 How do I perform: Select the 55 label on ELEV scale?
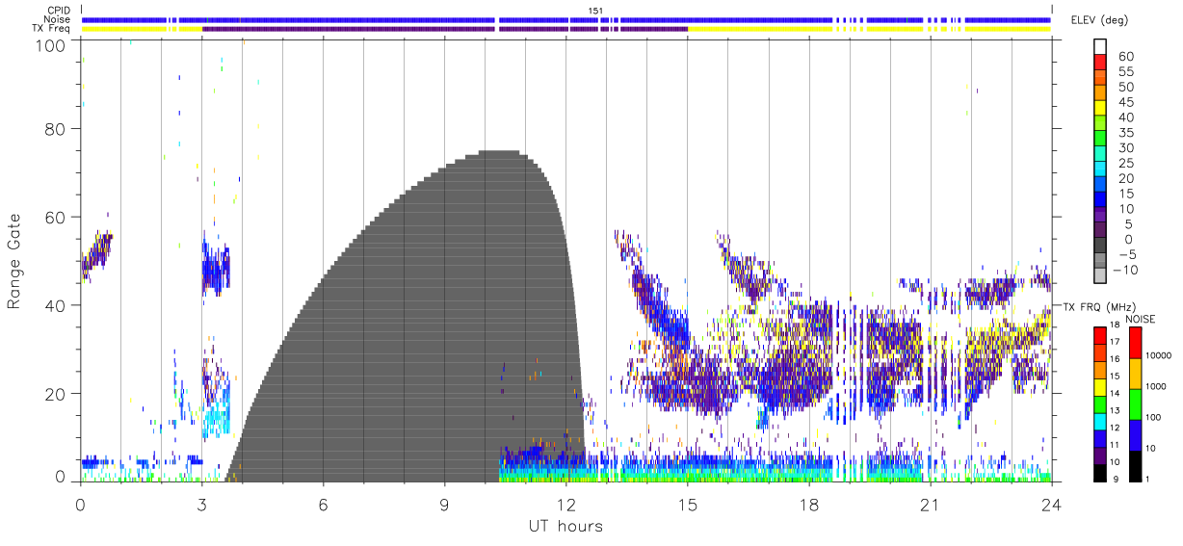[x=1125, y=72]
